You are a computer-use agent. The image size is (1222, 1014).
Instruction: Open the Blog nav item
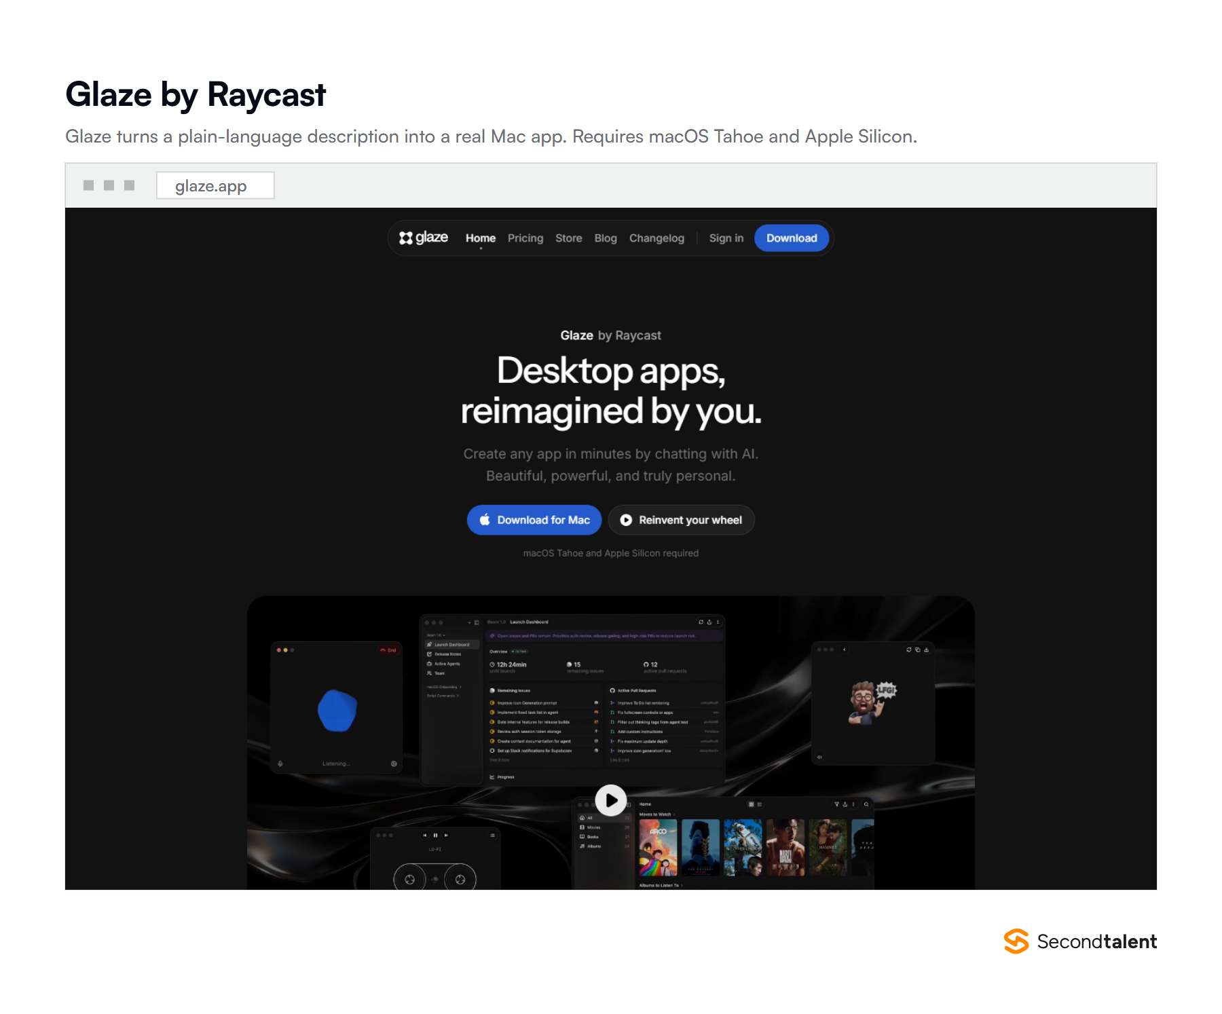tap(606, 238)
